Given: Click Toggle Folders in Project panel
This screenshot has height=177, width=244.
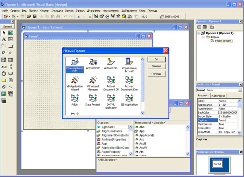Looking at the screenshot, I should [212, 27].
